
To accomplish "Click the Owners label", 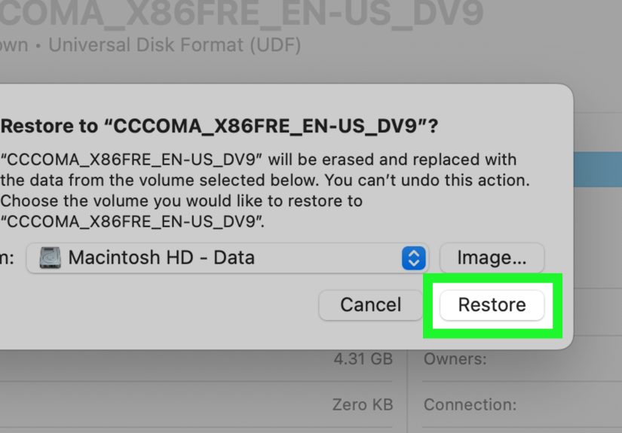I will tap(455, 359).
